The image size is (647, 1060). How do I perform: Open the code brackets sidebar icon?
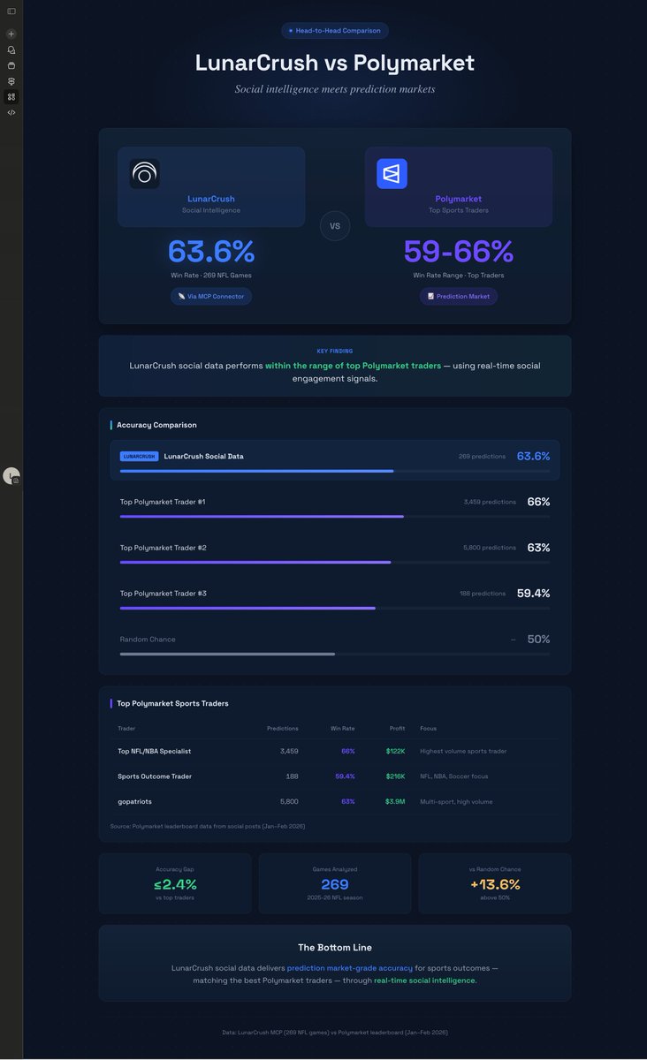[11, 112]
